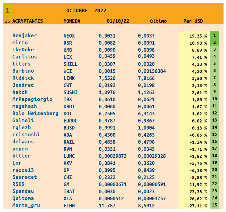Open Rolo Heisenberg's entry
This screenshot has width=226, height=212.
[35, 114]
